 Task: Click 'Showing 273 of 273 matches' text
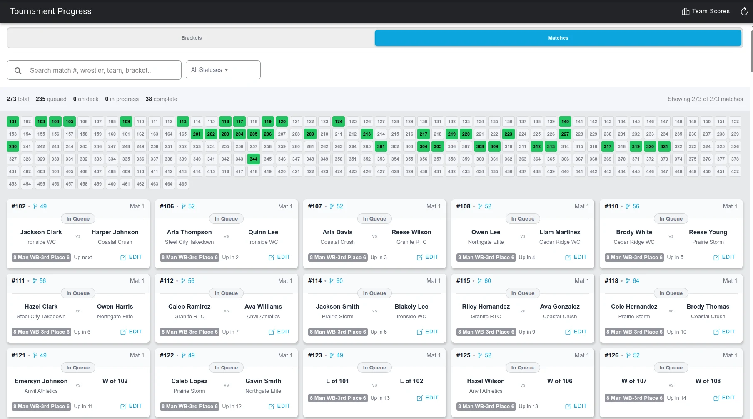pos(705,99)
